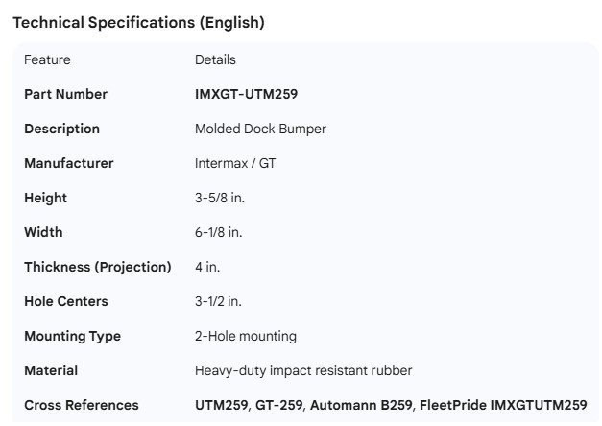Click the Description row label
Viewport: 602px width, 426px height.
[61, 129]
